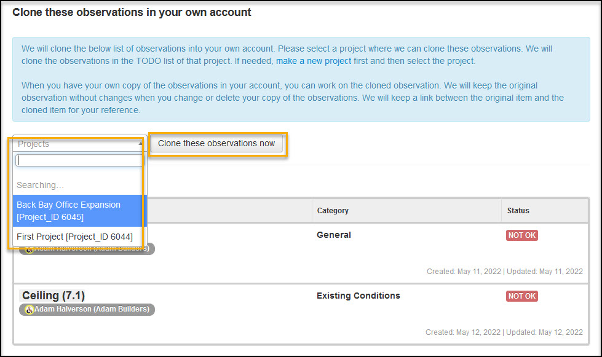
Task: Click the Clone these observations page heading
Action: coord(132,12)
